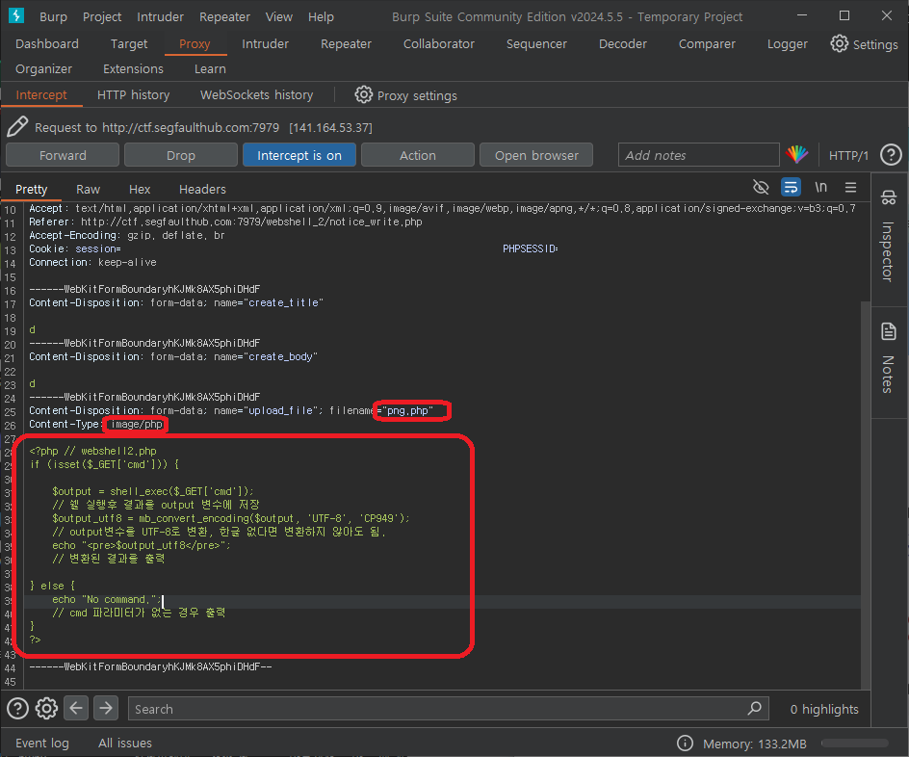
Task: Drop the intercepted request
Action: coord(181,155)
